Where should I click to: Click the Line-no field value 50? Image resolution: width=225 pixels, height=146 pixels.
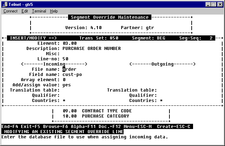[65, 59]
